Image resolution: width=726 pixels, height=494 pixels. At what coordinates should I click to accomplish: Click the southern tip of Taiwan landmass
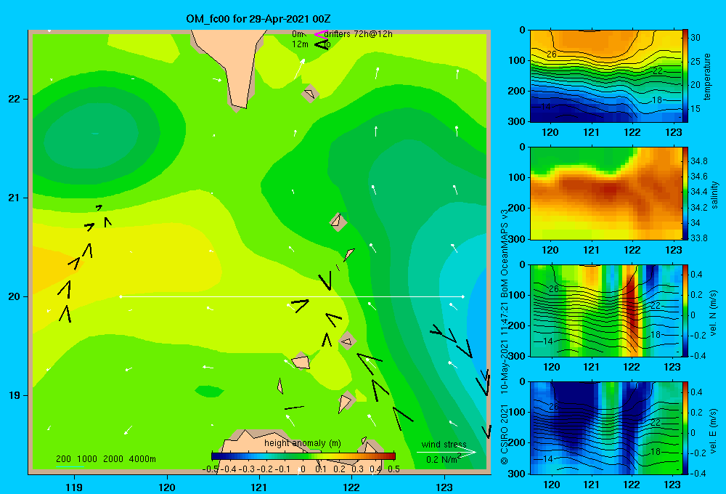click(238, 107)
